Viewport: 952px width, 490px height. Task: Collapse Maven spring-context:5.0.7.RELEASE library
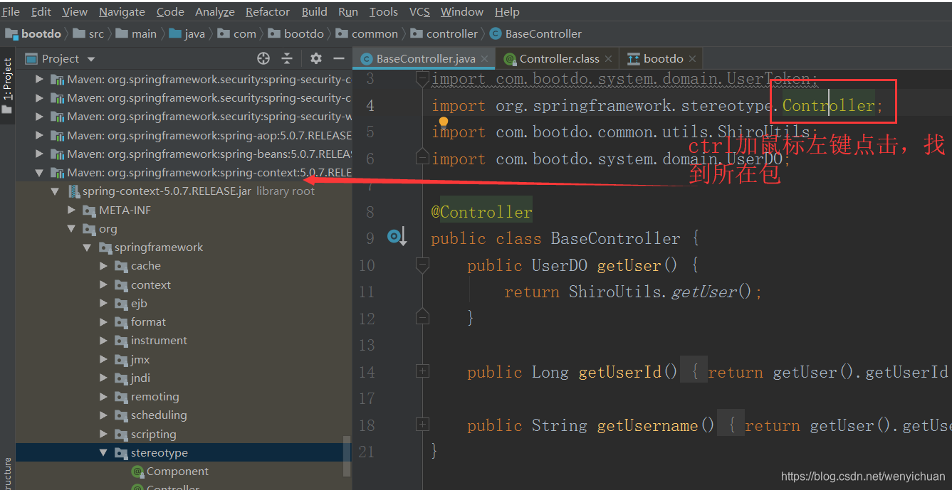coord(39,172)
